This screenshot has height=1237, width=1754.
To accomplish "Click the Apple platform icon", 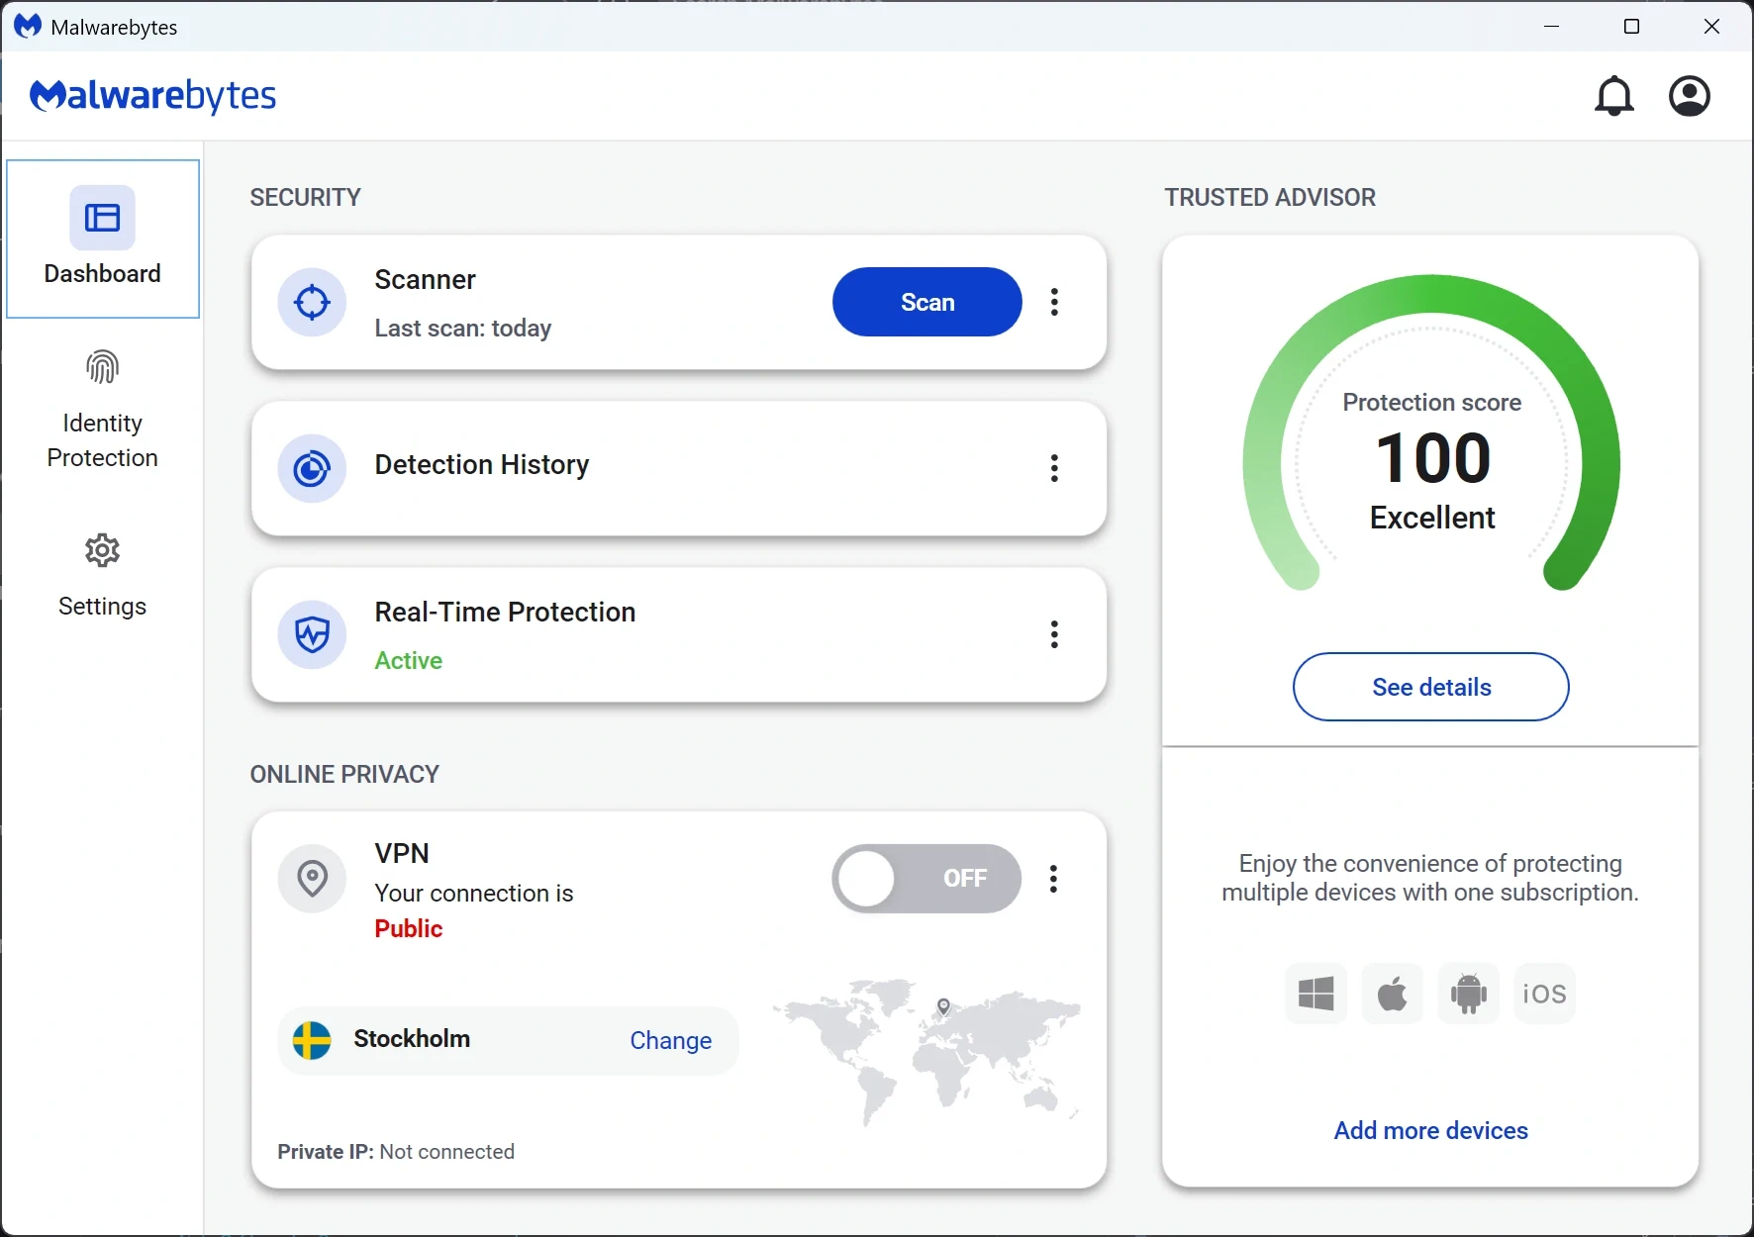I will pos(1393,993).
